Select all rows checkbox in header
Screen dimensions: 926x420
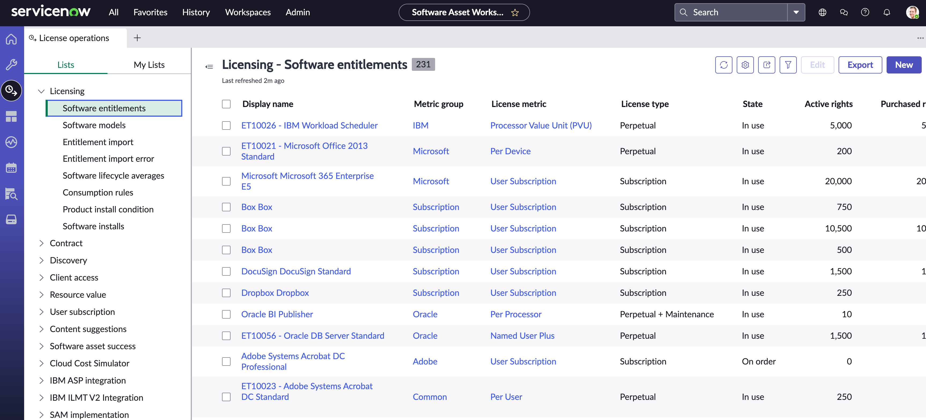click(226, 104)
